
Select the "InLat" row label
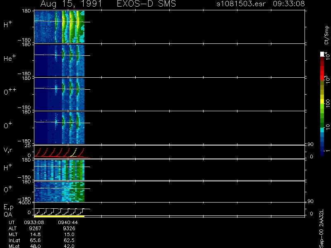point(14,240)
